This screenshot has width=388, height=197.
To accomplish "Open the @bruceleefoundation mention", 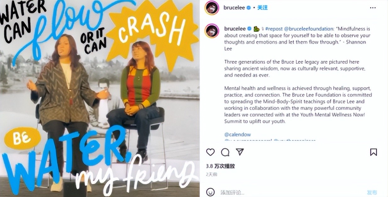I will click(x=309, y=29).
